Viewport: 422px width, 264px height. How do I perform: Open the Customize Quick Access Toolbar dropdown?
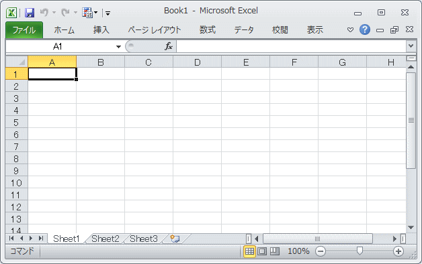(x=108, y=13)
